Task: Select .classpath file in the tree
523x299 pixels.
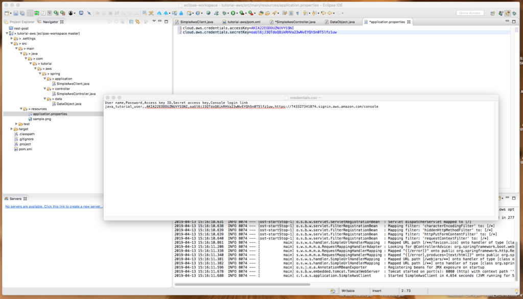Action: pyautogui.click(x=27, y=134)
